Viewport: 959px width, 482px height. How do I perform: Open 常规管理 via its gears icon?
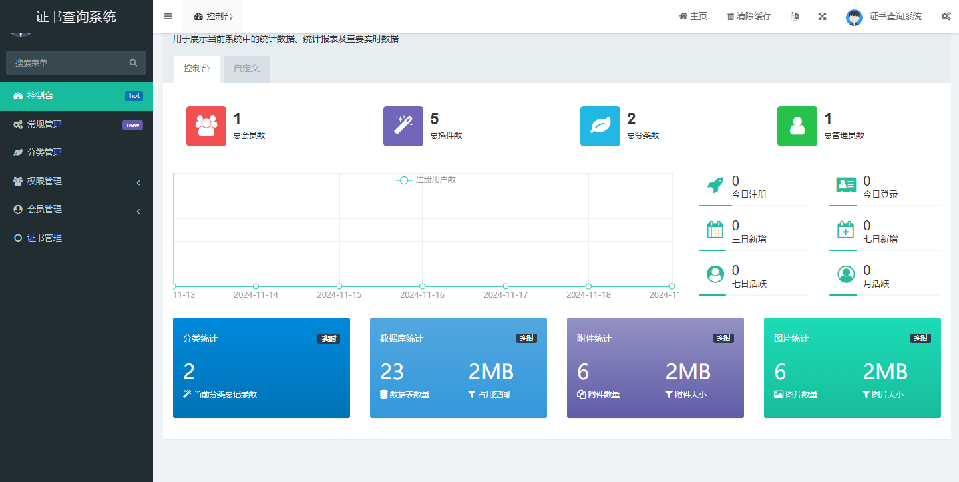(x=18, y=124)
